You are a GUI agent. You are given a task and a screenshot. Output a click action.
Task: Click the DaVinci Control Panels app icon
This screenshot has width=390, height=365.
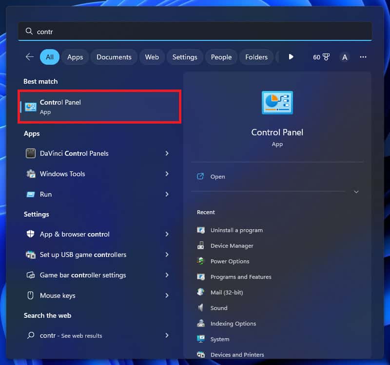pos(31,153)
